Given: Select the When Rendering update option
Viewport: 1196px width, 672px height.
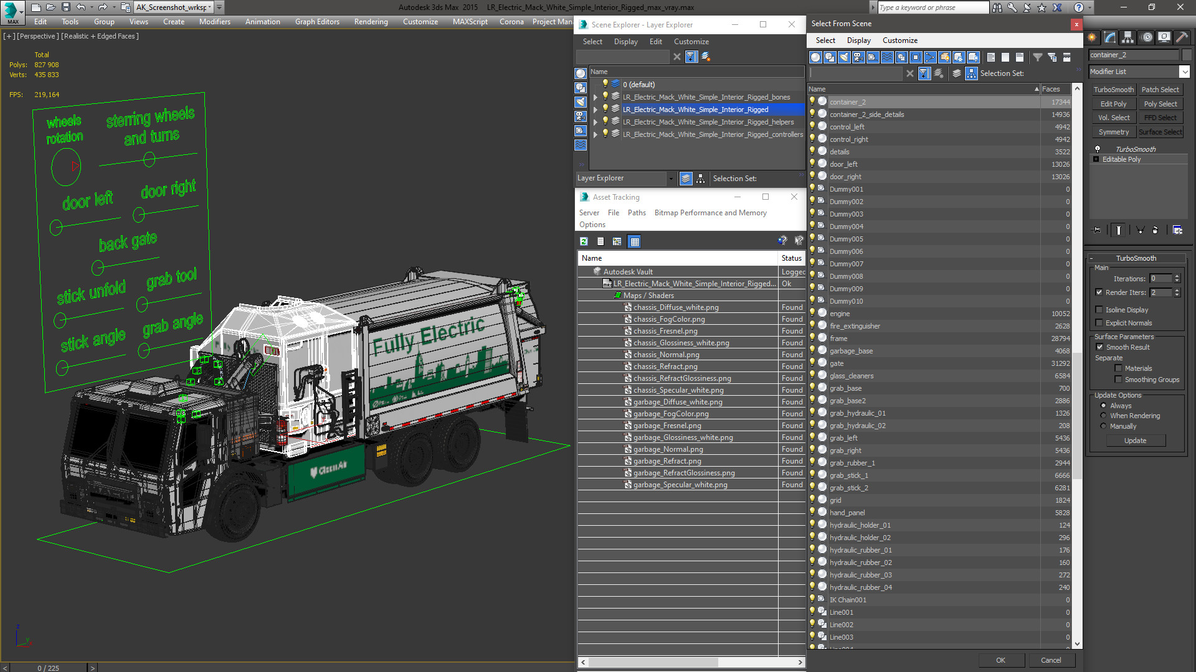Looking at the screenshot, I should 1103,416.
